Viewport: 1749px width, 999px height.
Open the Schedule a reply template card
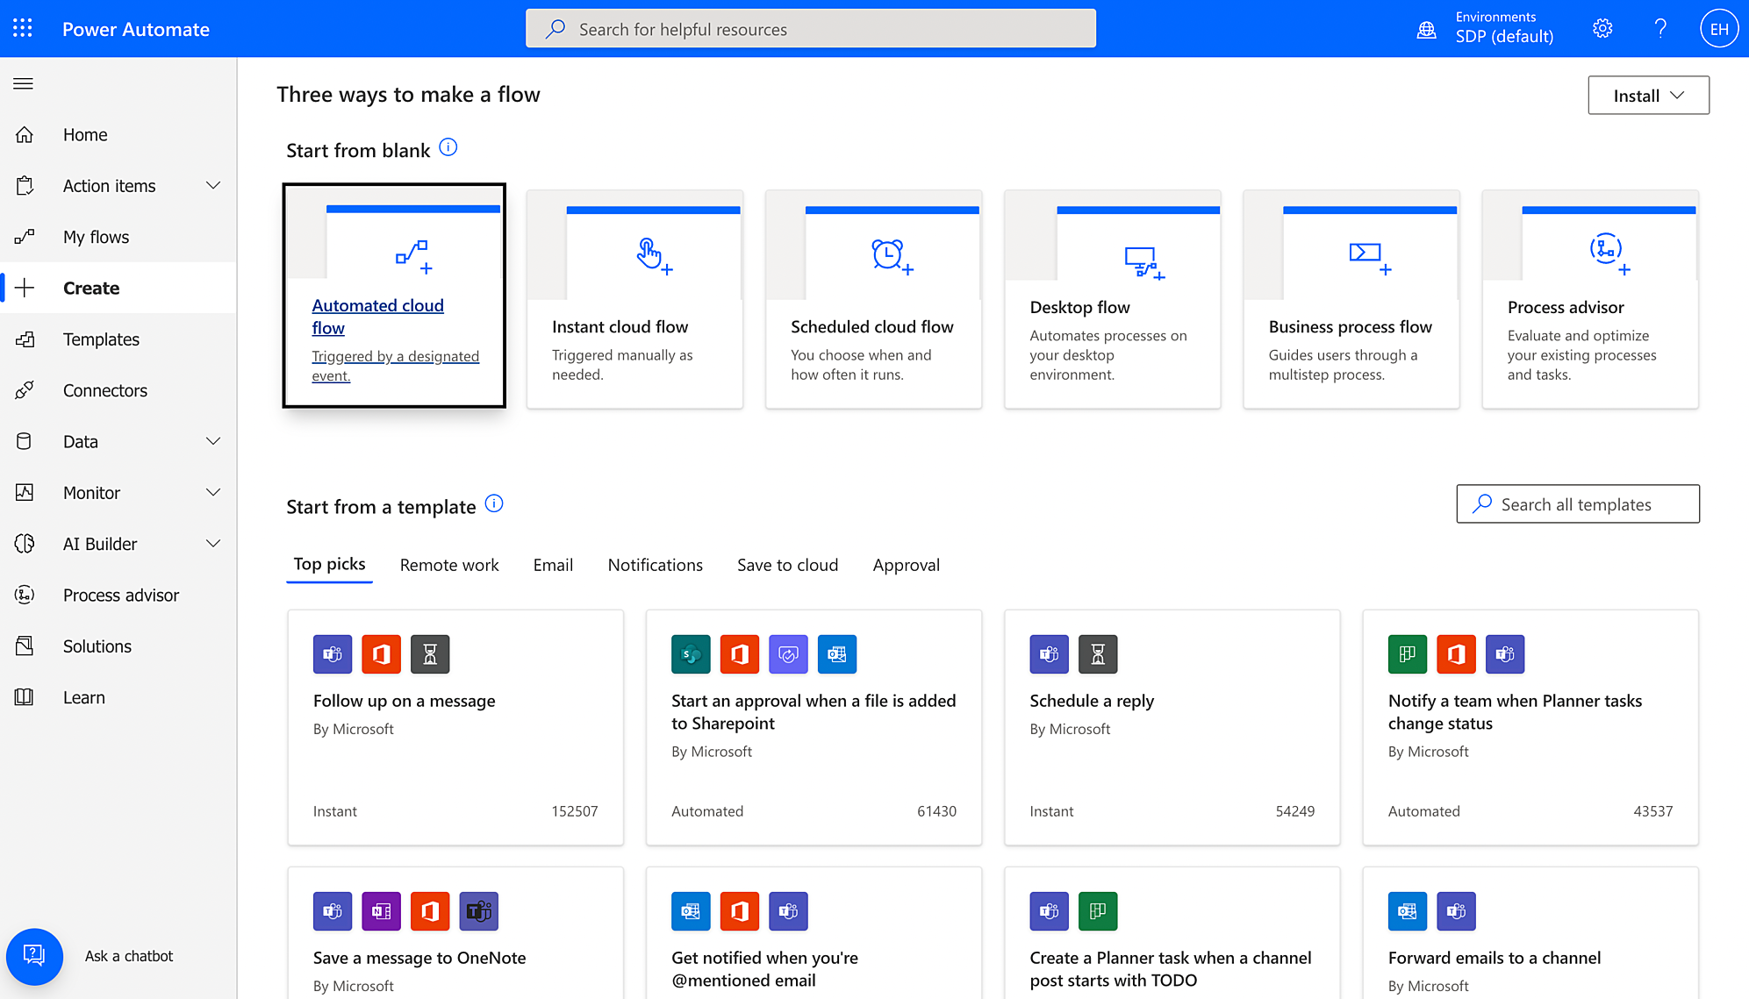(1172, 727)
